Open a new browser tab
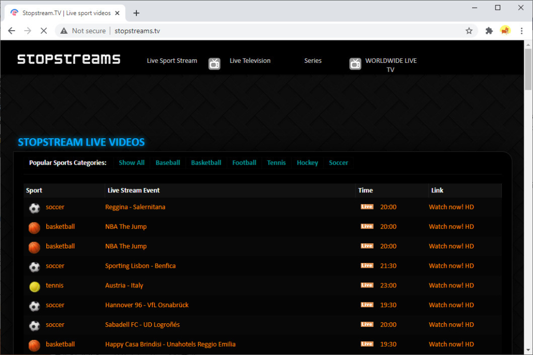533x355 pixels. (x=136, y=13)
